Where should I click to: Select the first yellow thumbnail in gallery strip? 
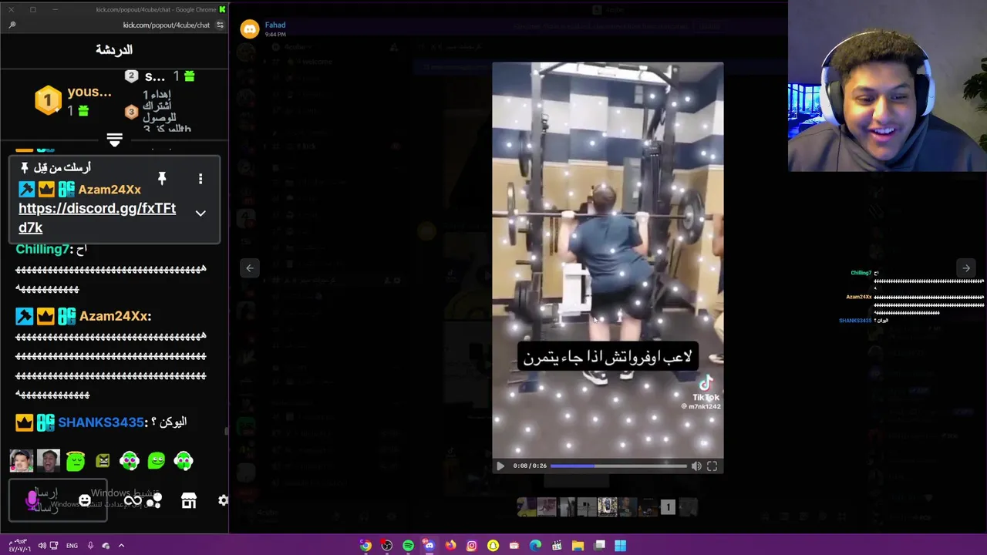(x=527, y=506)
